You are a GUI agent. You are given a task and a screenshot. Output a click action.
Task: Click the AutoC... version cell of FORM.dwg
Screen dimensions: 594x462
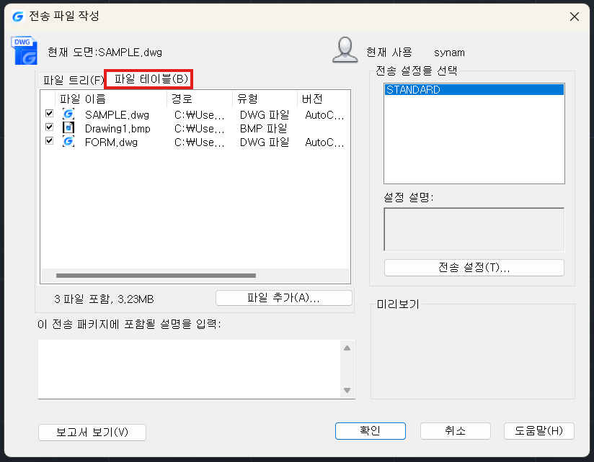[x=324, y=142]
